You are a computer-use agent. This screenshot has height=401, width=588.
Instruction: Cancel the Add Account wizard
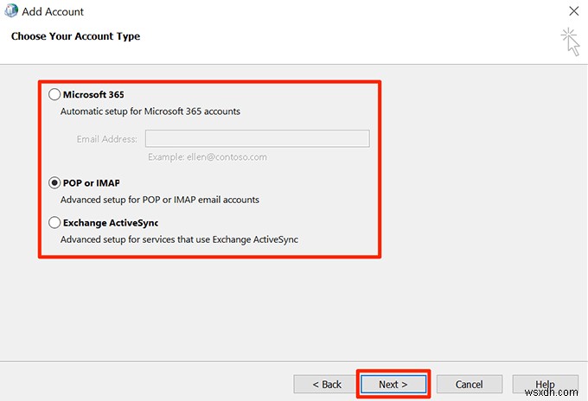pos(470,384)
